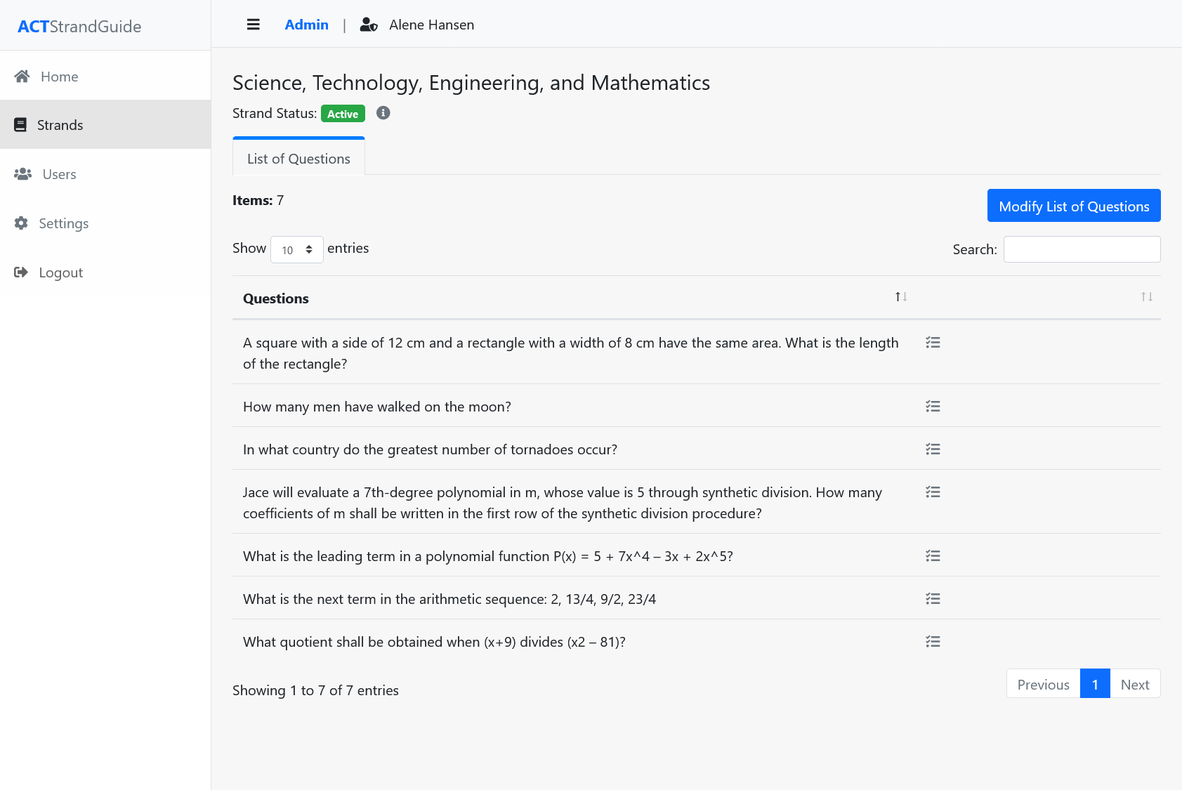The image size is (1182, 790).
Task: Open choices icon for moon question
Action: click(x=933, y=407)
